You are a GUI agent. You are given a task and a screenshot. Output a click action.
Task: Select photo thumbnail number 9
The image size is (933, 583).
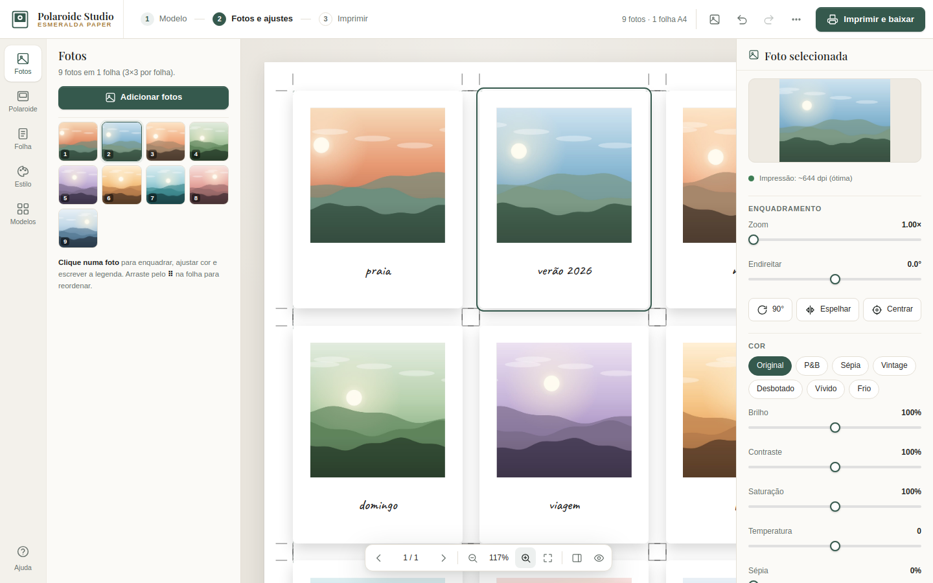click(x=78, y=228)
